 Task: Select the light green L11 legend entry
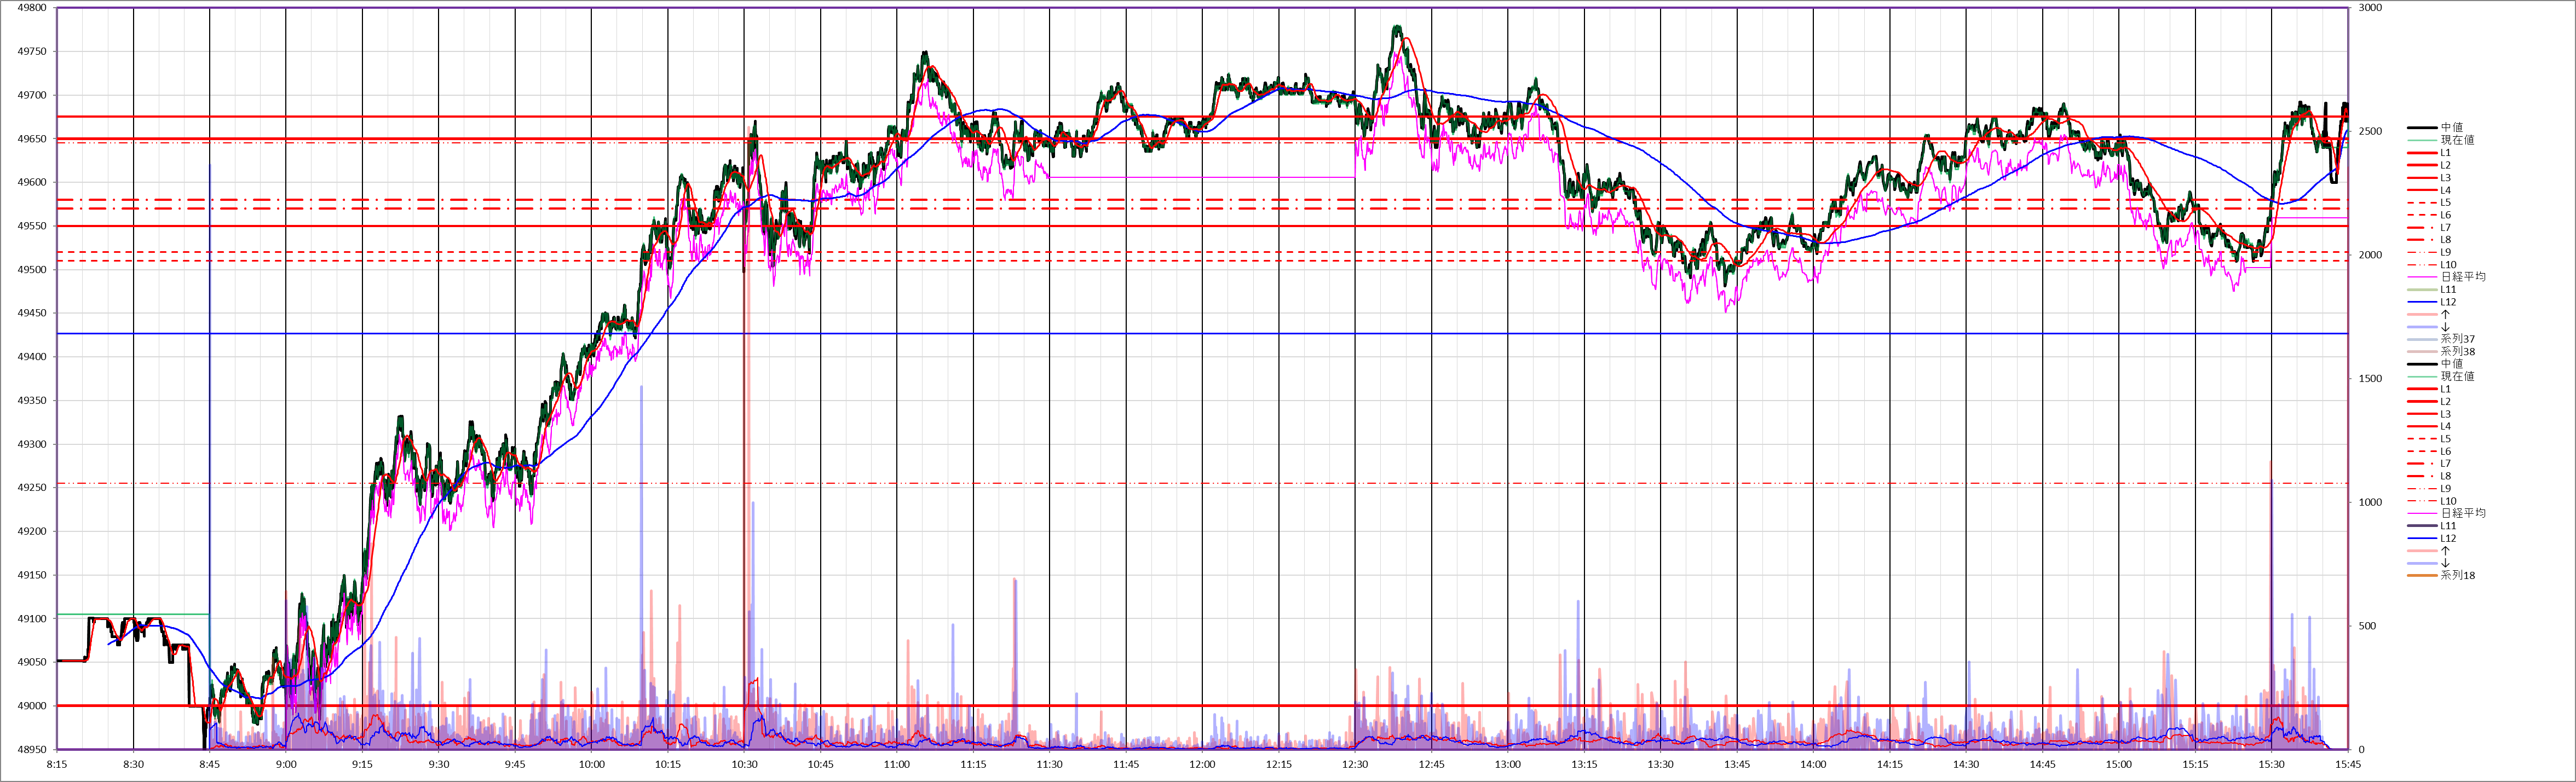(x=2447, y=290)
